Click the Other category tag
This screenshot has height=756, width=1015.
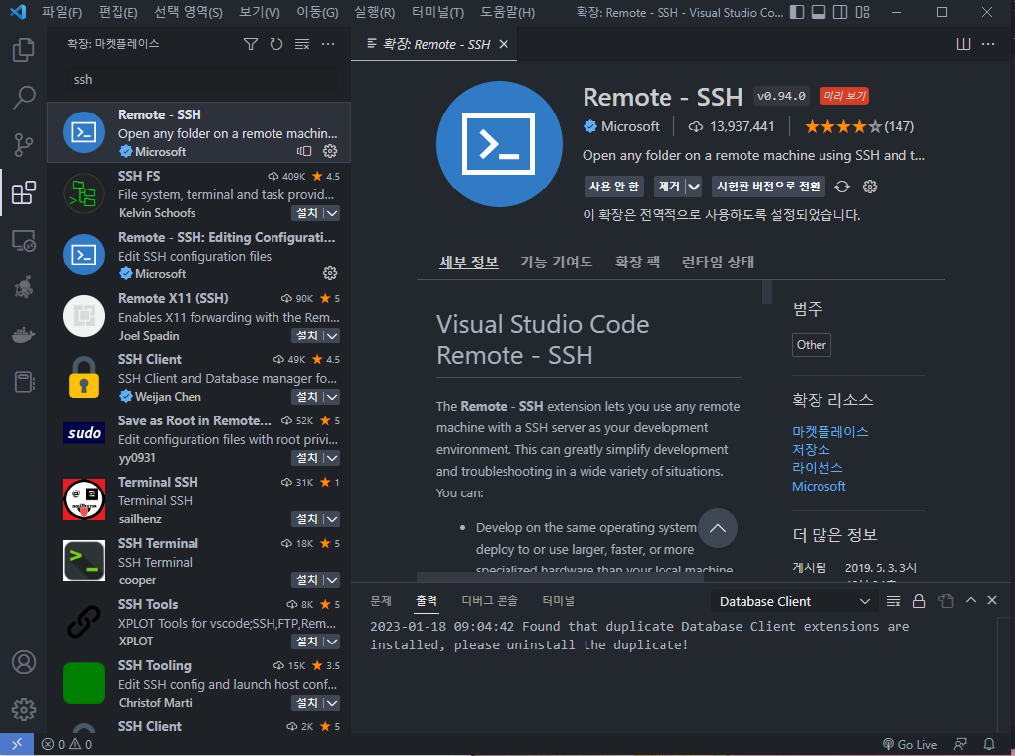click(811, 345)
